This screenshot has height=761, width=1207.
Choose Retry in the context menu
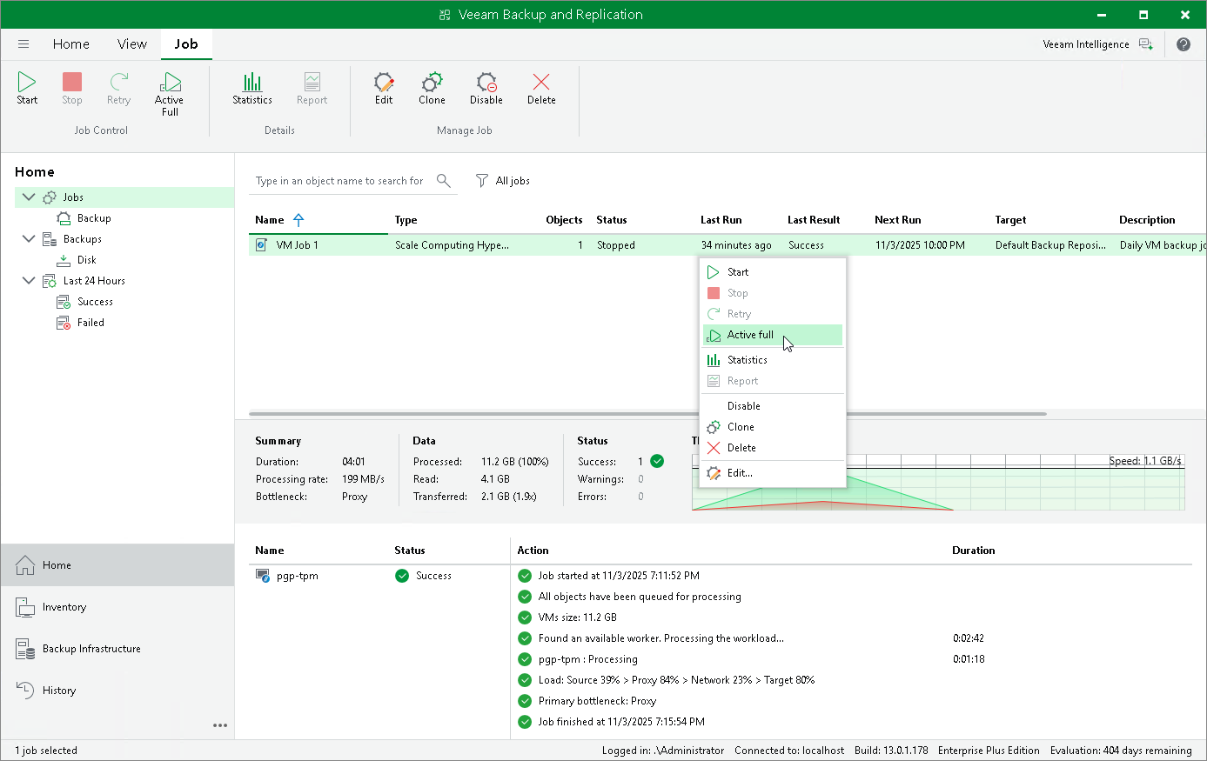point(773,314)
